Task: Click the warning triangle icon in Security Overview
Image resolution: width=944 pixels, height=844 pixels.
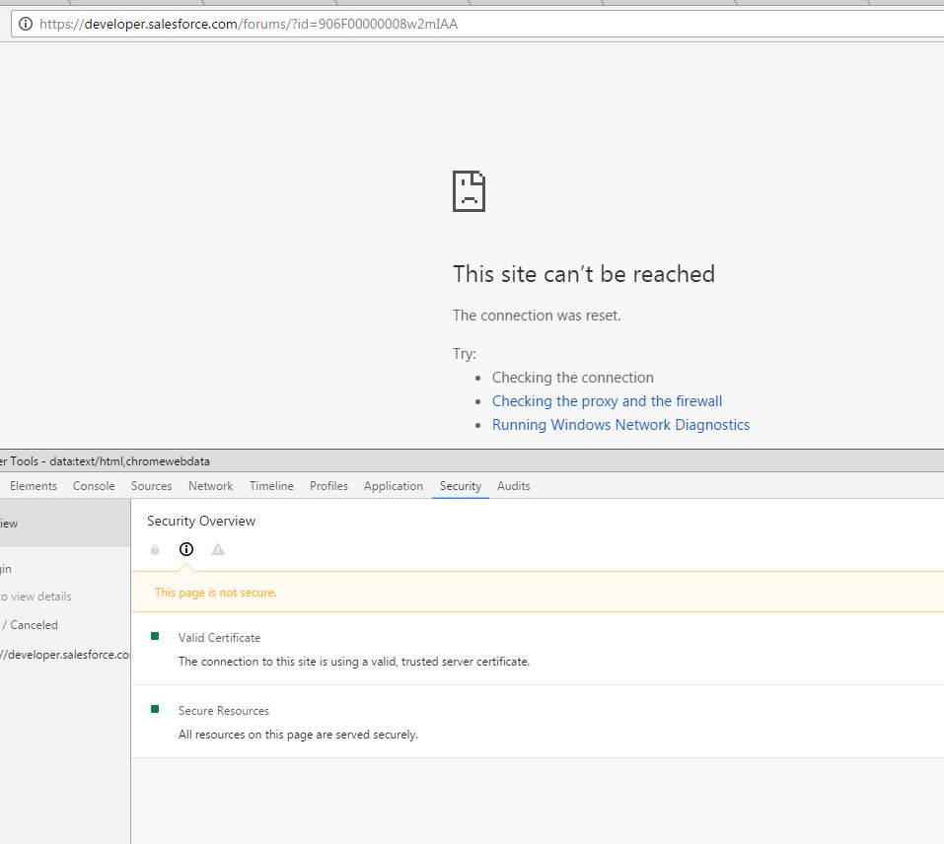Action: pos(218,549)
